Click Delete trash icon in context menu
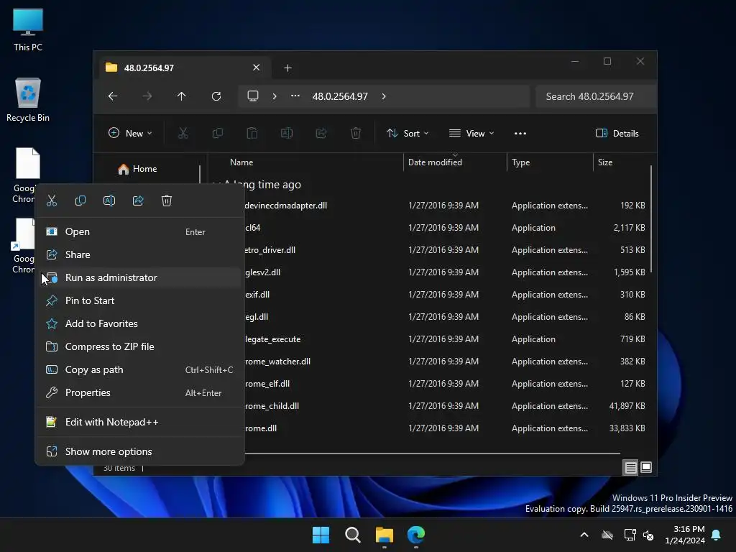The height and width of the screenshot is (552, 736). click(x=167, y=201)
